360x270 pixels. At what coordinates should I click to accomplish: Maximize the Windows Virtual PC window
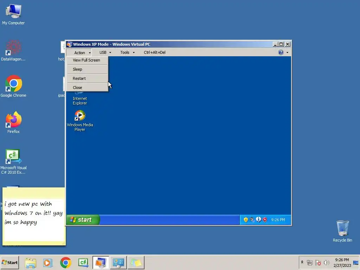[281, 44]
